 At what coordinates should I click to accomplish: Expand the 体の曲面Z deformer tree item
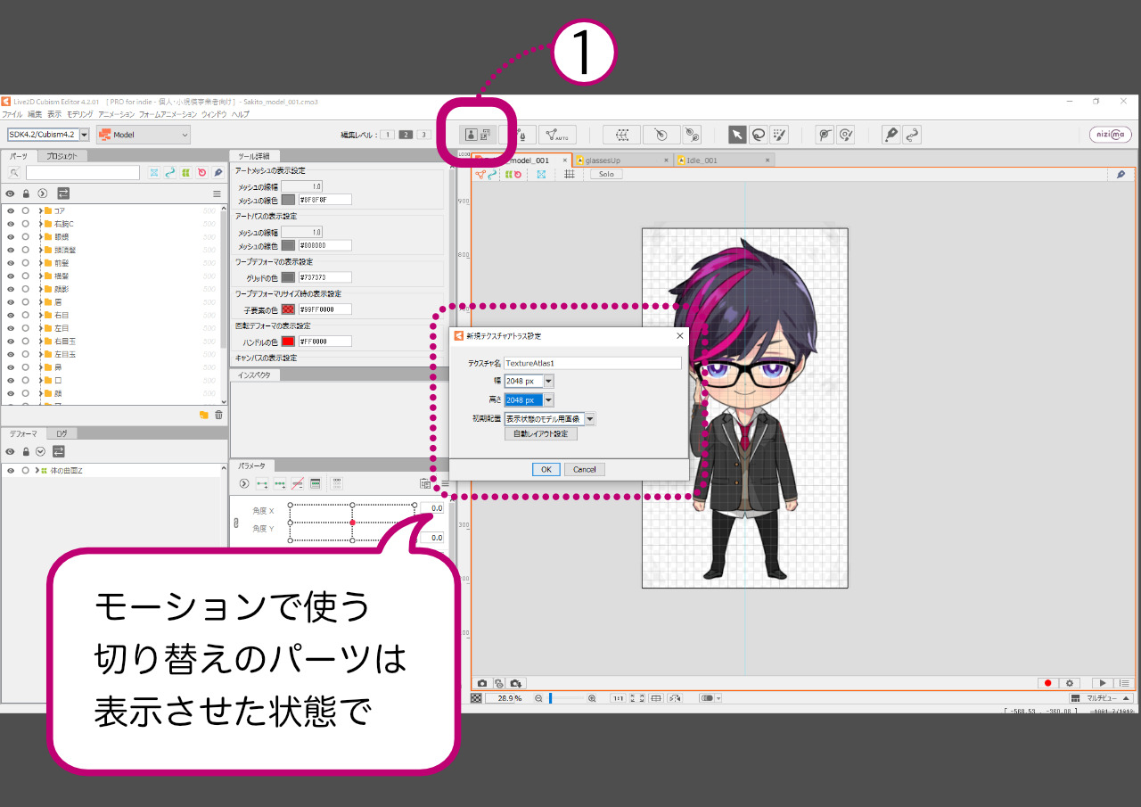[37, 470]
